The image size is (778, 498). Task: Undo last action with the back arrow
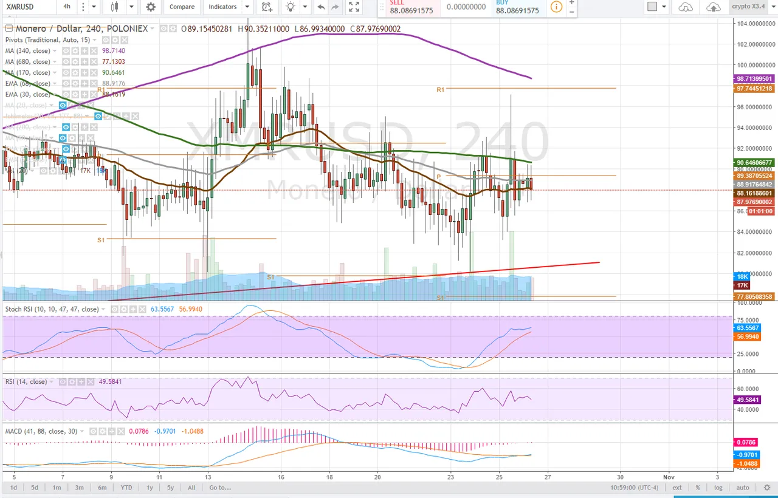coord(321,7)
